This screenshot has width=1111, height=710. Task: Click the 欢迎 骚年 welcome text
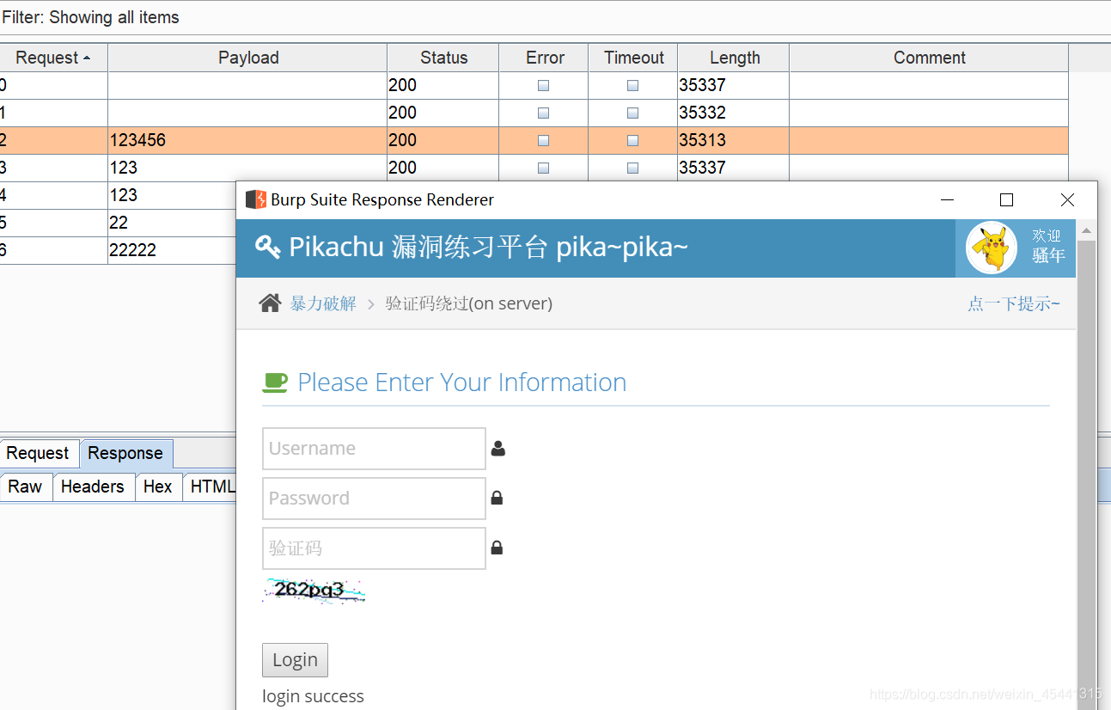1047,246
